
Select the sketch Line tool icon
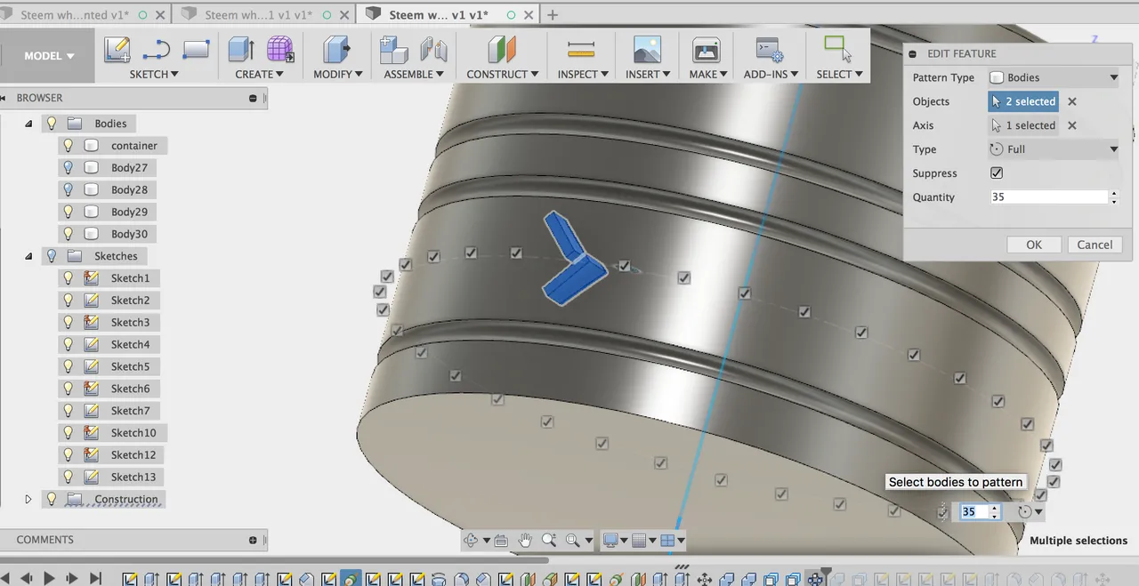click(157, 49)
